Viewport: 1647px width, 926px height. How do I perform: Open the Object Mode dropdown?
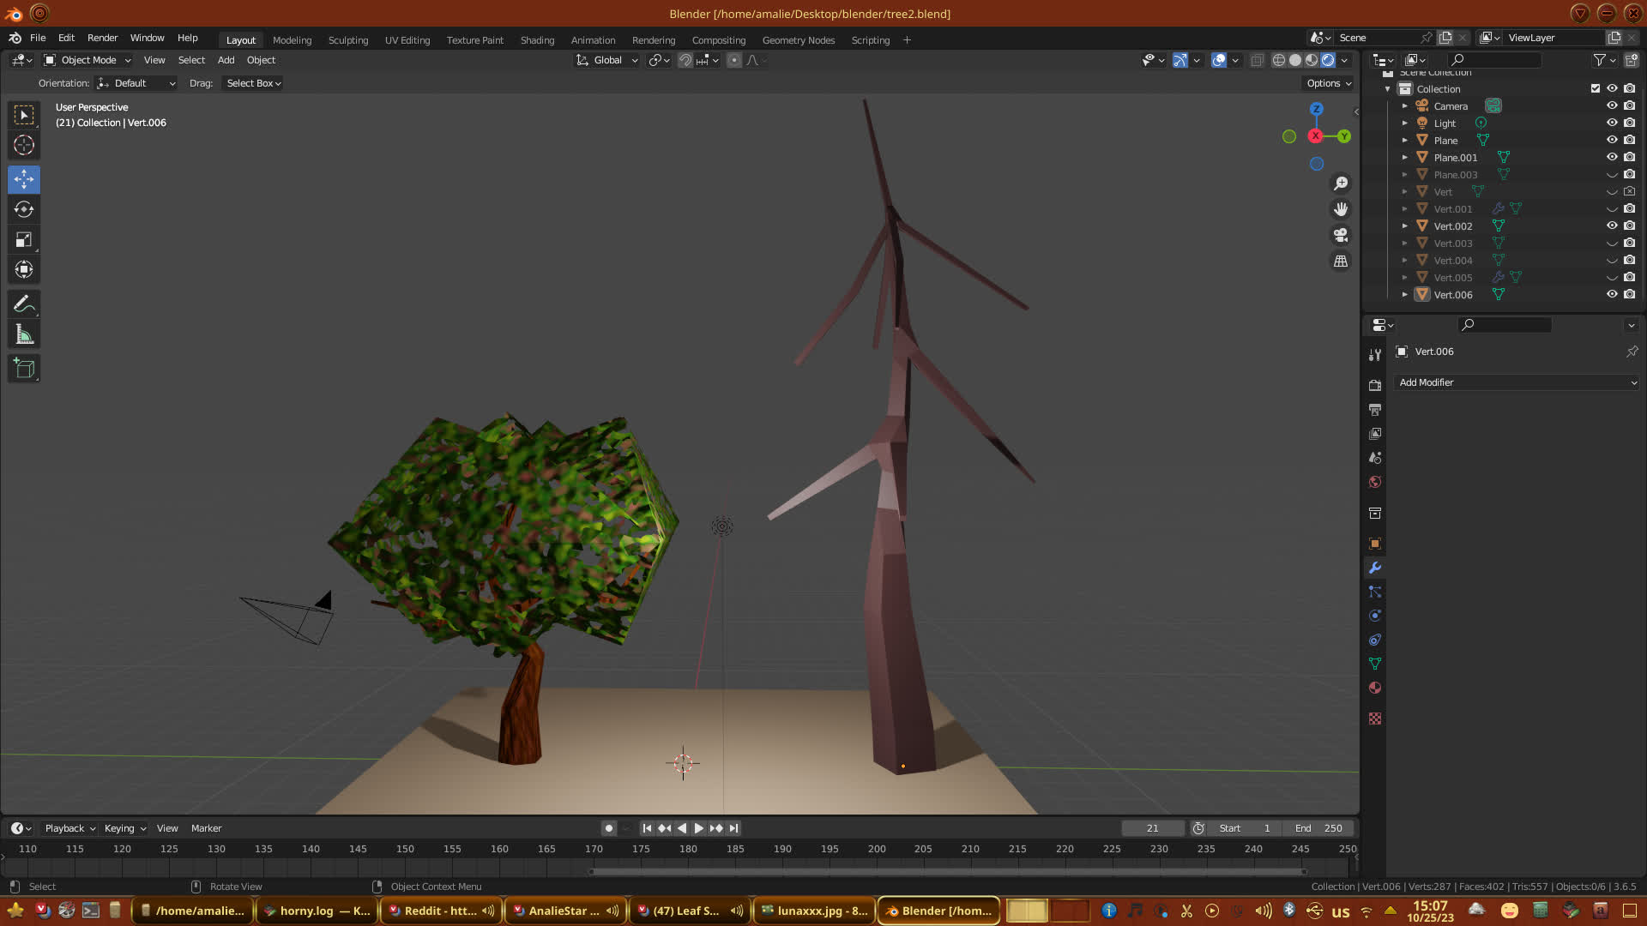(87, 60)
